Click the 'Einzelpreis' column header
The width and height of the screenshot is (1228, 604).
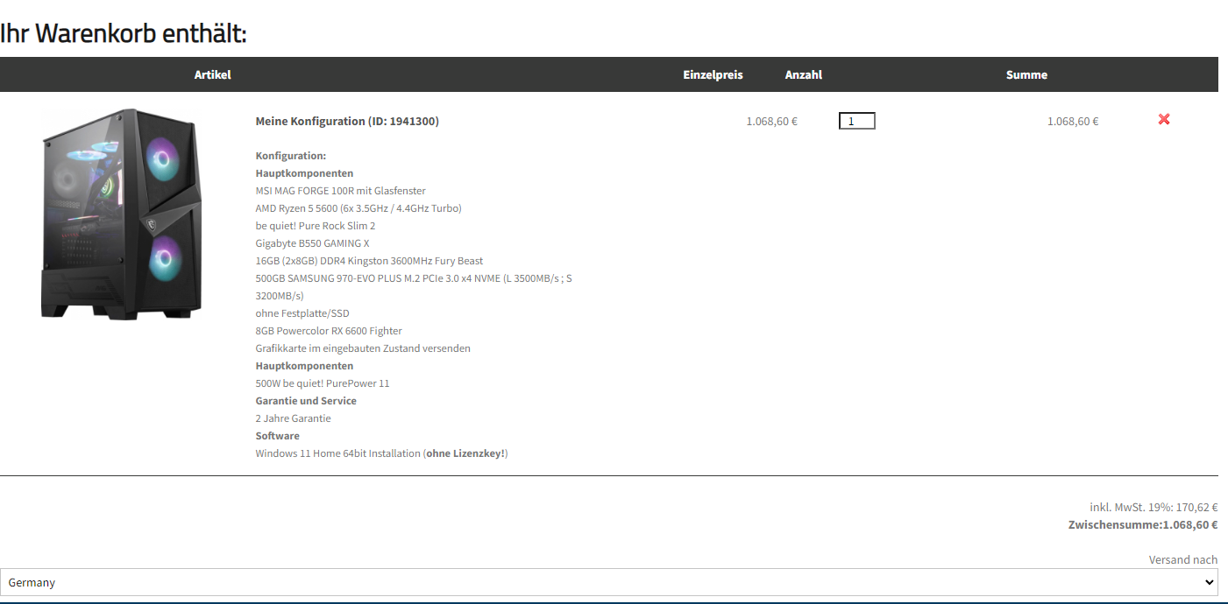coord(713,74)
